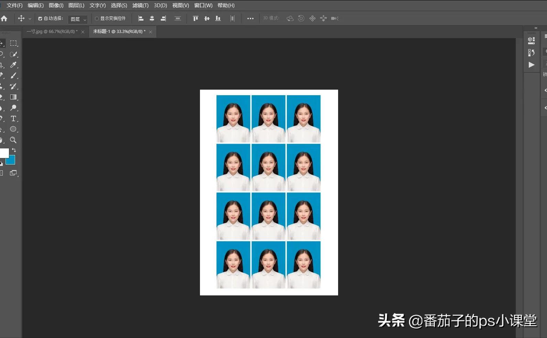Select the Move tool icon in options bar
Image resolution: width=547 pixels, height=338 pixels.
[21, 19]
